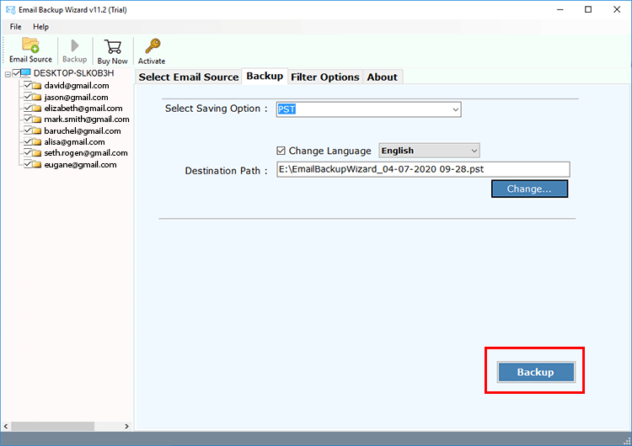632x446 pixels.
Task: Select the eugane@gmail.com account label
Action: [x=80, y=165]
